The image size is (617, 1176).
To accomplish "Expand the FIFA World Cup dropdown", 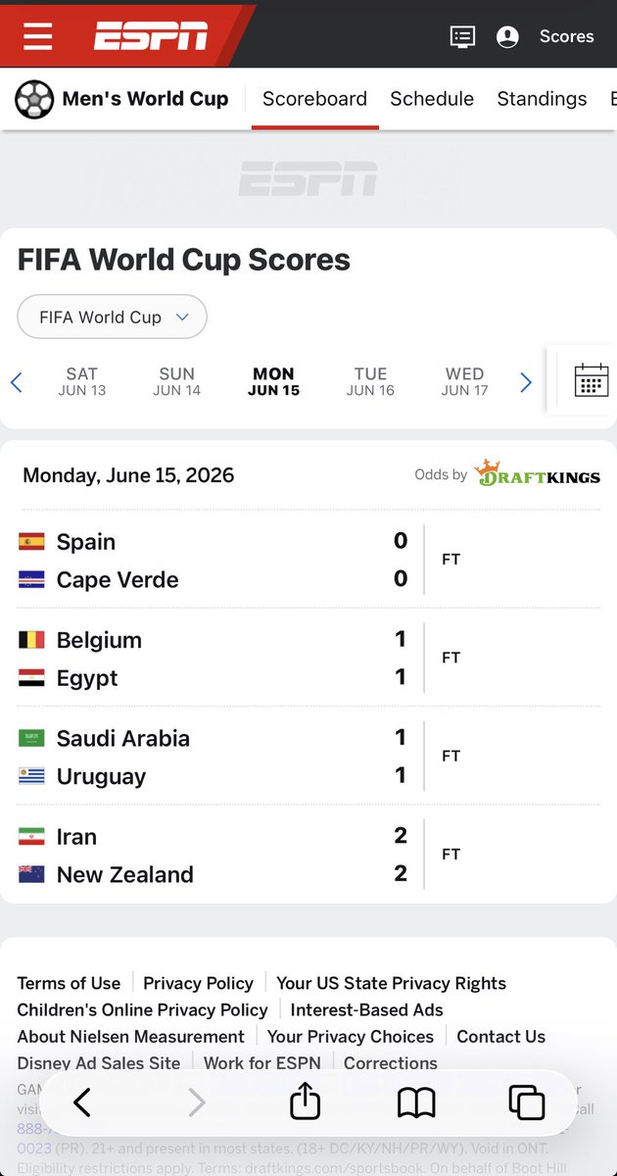I will point(113,317).
